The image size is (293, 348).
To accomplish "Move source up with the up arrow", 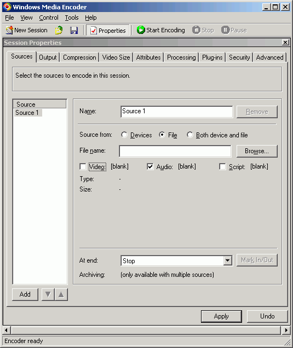I will coord(61,294).
